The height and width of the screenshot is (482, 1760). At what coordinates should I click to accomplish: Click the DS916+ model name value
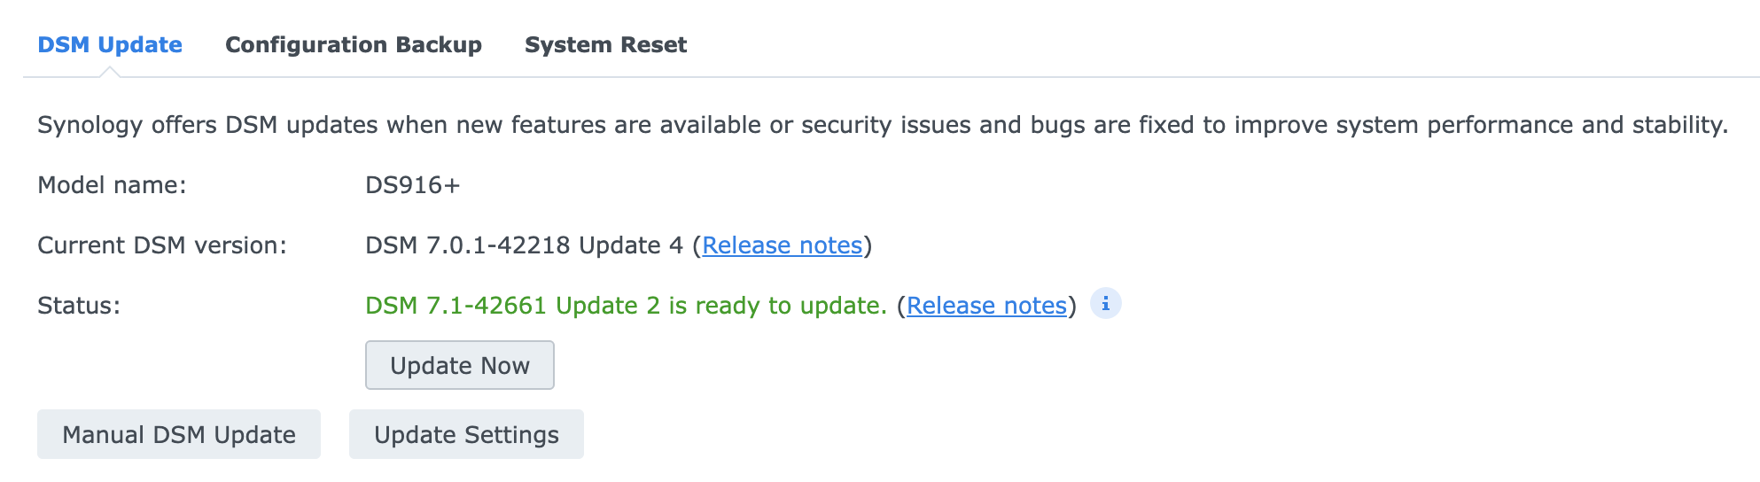point(412,185)
